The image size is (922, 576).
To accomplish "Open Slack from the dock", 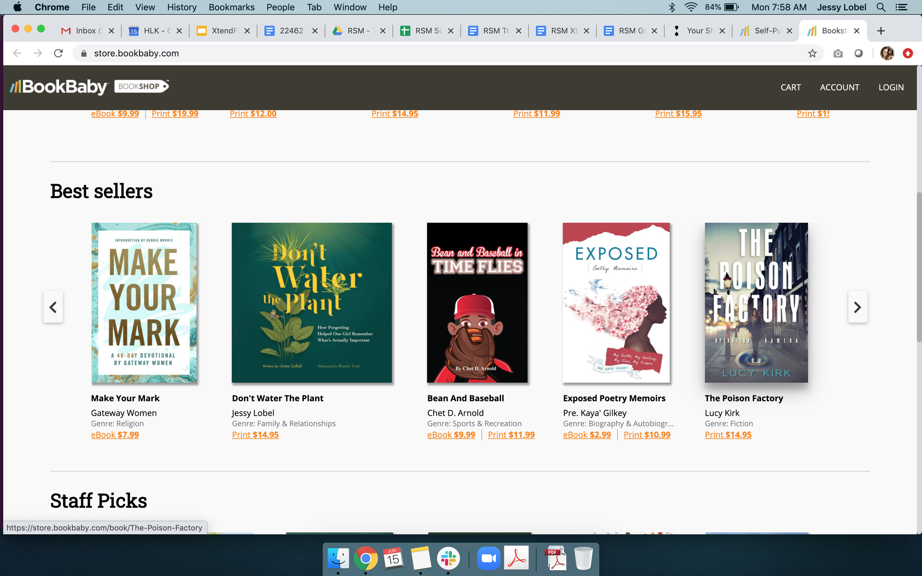I will (448, 558).
